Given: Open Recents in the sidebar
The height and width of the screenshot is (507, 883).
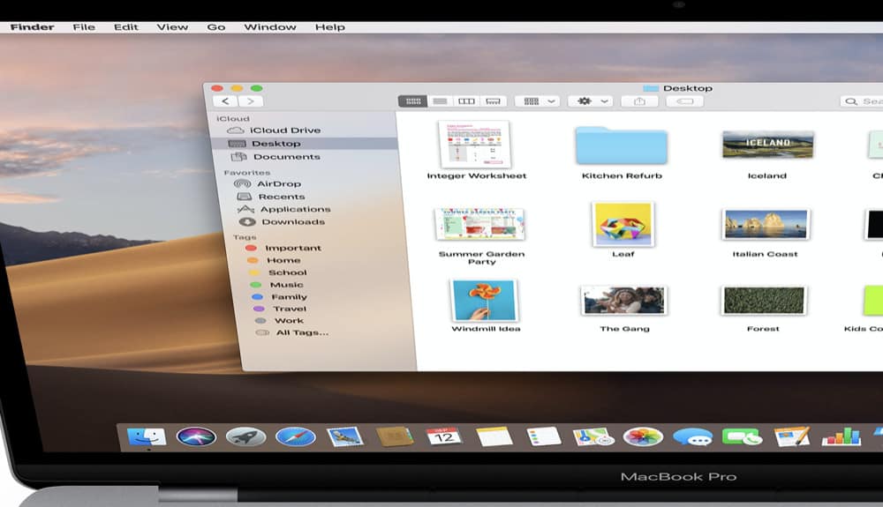Looking at the screenshot, I should (x=271, y=197).
